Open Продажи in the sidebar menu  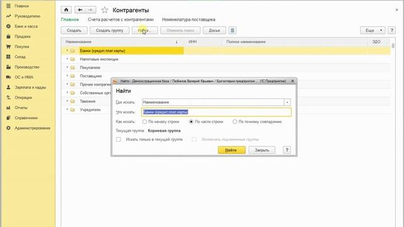(x=23, y=37)
